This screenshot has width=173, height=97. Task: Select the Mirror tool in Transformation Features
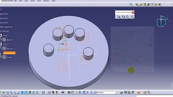[x=123, y=17]
